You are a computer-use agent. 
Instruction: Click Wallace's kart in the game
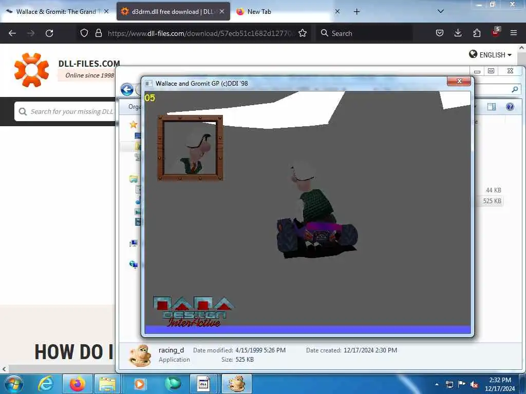[317, 237]
